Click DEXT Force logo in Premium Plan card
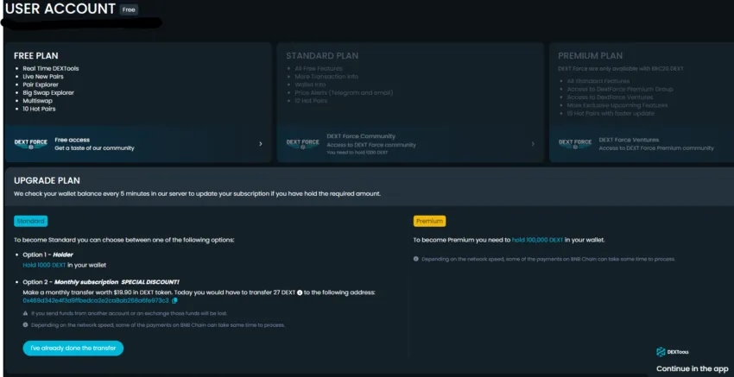734x377 pixels. tap(575, 143)
